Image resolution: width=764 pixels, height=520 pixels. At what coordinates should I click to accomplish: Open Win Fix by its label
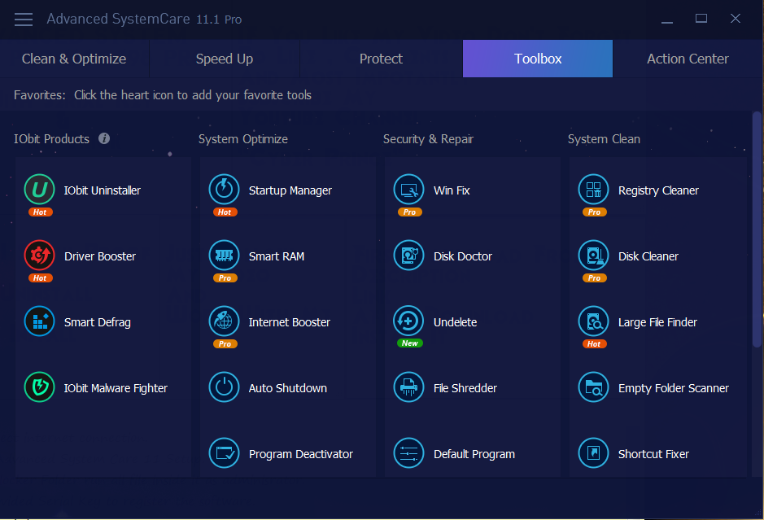[x=452, y=190]
